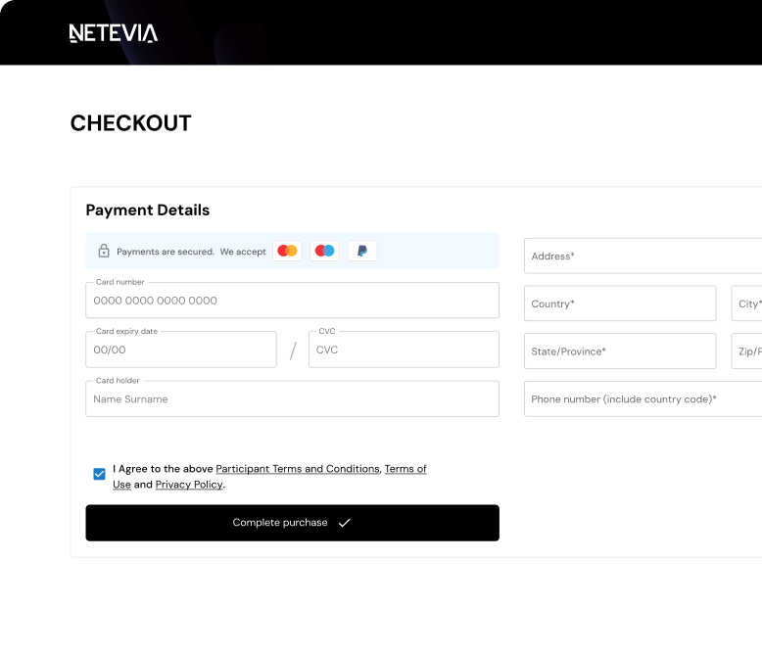Select the Maestro payment icon
The image size is (762, 653).
coord(325,252)
